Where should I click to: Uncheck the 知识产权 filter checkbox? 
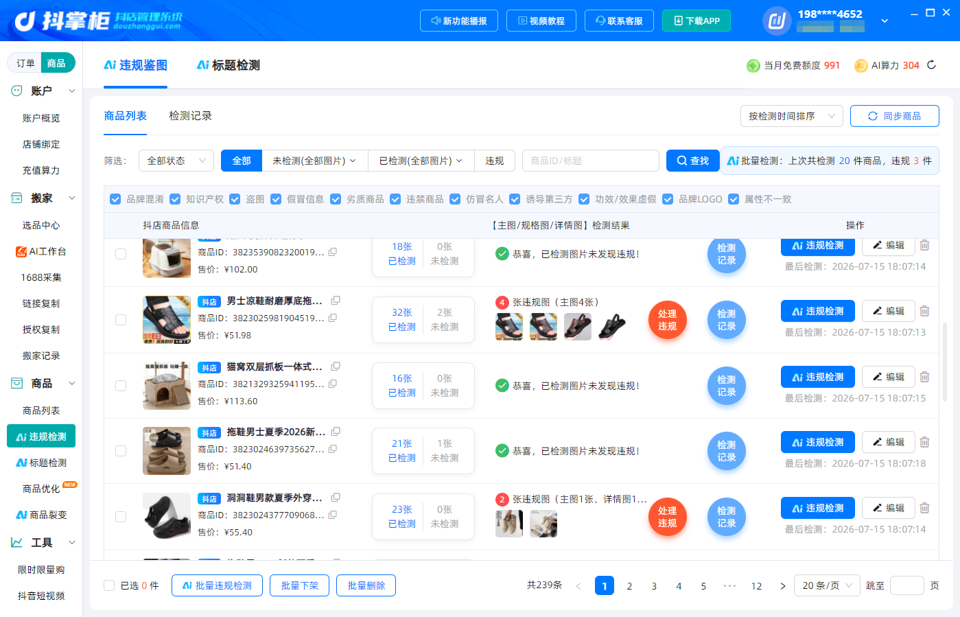175,199
